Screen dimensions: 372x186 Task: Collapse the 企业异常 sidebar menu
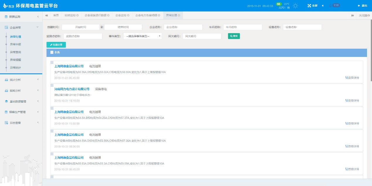pyautogui.click(x=21, y=27)
